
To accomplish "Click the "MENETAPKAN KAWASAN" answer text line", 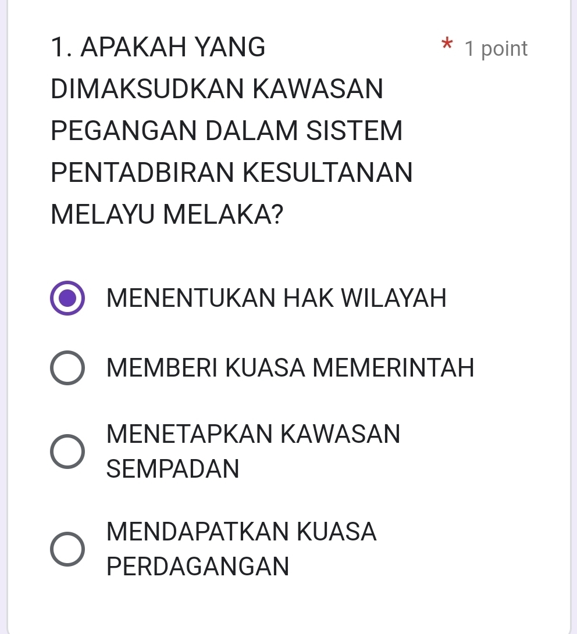I will click(254, 434).
